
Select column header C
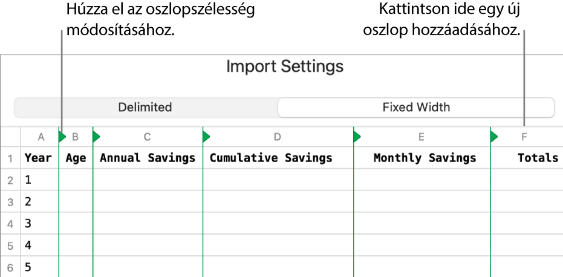click(148, 137)
